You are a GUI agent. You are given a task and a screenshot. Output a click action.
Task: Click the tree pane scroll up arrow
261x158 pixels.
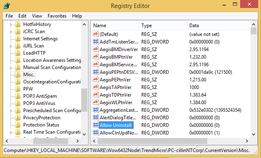(x=84, y=25)
